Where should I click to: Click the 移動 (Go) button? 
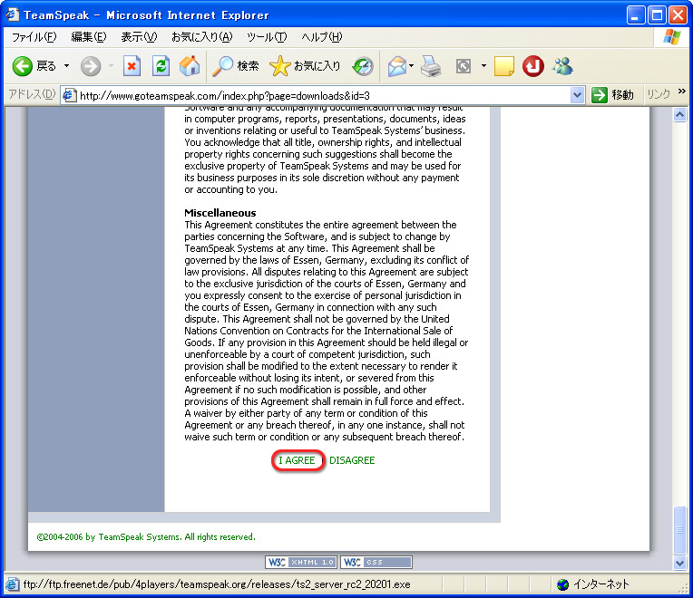click(x=612, y=95)
